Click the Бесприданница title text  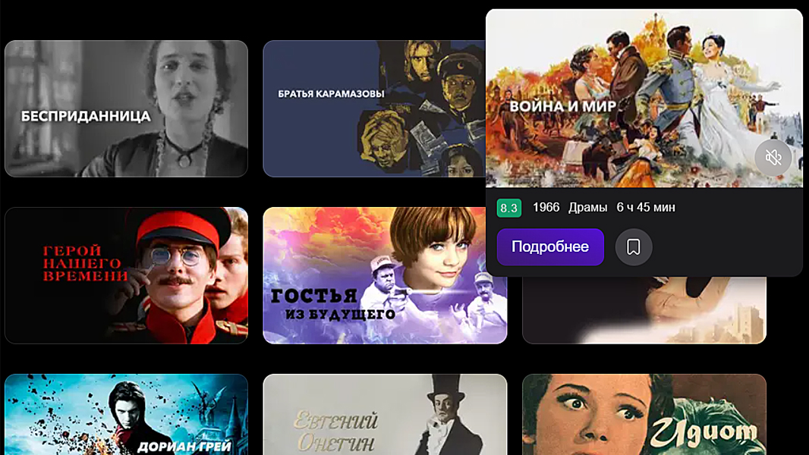pyautogui.click(x=86, y=116)
